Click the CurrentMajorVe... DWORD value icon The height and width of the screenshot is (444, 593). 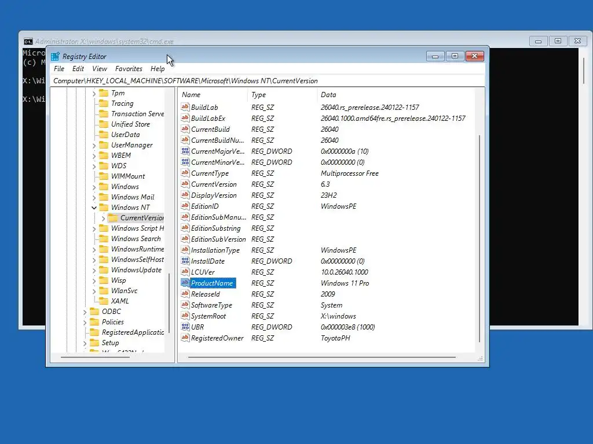click(185, 151)
